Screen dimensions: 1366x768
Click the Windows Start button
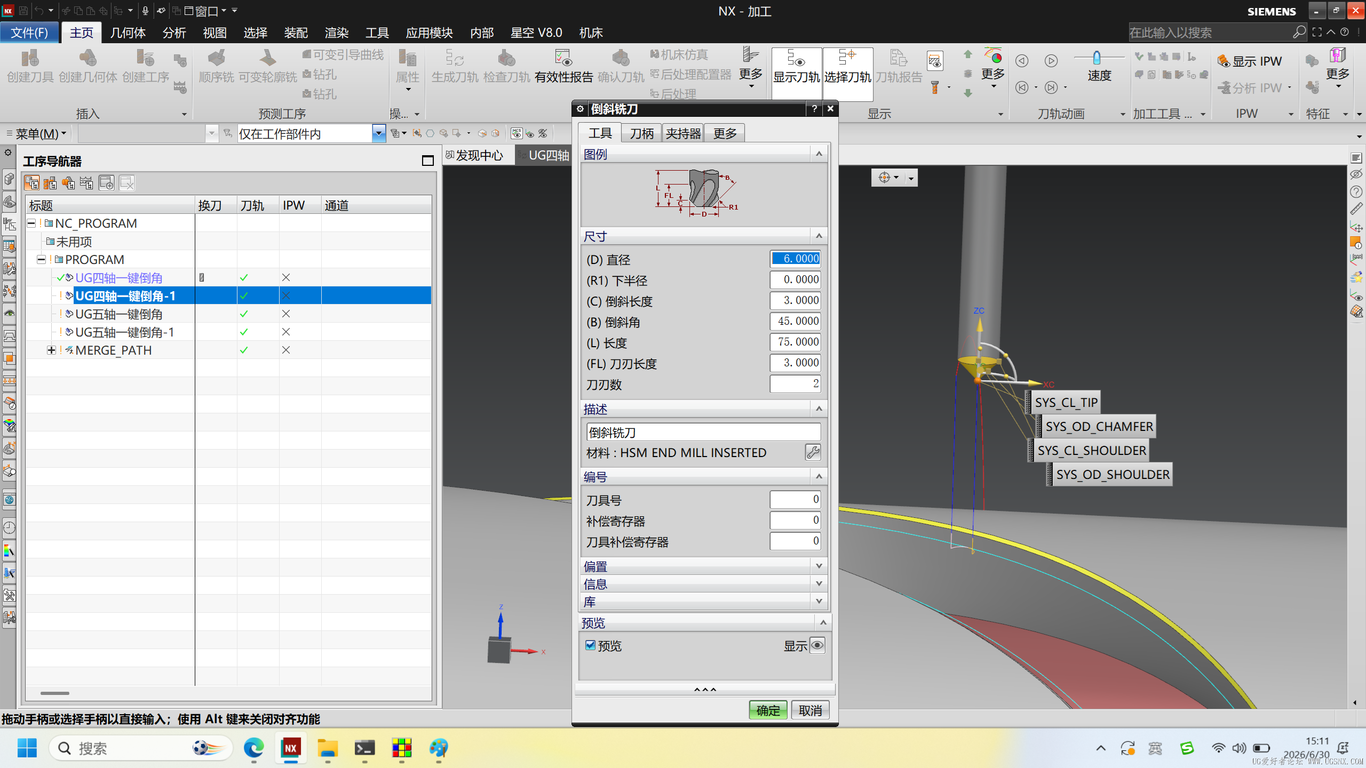(x=27, y=748)
